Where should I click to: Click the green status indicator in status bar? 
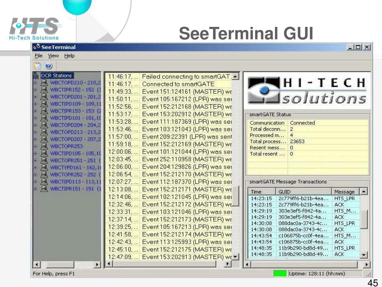coord(280,274)
